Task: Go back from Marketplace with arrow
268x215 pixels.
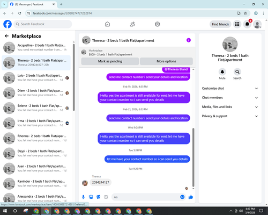Action: (x=6, y=36)
